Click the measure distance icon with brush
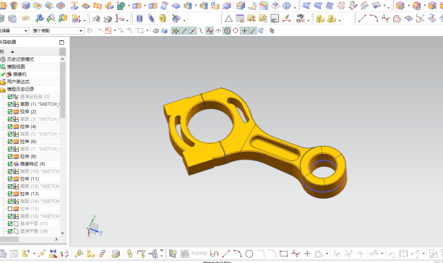Screen dimensions: 443x263 286,19
